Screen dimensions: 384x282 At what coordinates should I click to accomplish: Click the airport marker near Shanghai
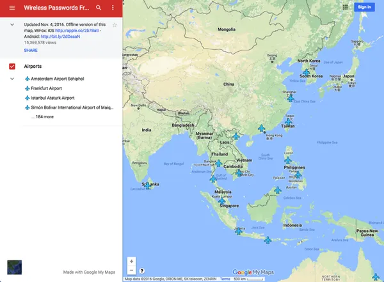[x=291, y=98]
